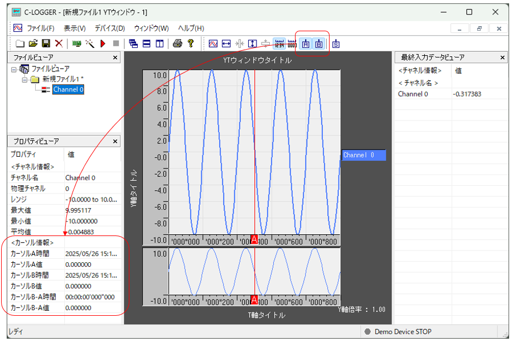Toggle cursor B button in toolbar

(318, 44)
